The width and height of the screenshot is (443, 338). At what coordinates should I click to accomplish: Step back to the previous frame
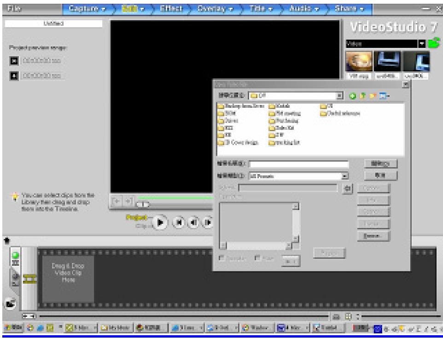click(x=193, y=223)
